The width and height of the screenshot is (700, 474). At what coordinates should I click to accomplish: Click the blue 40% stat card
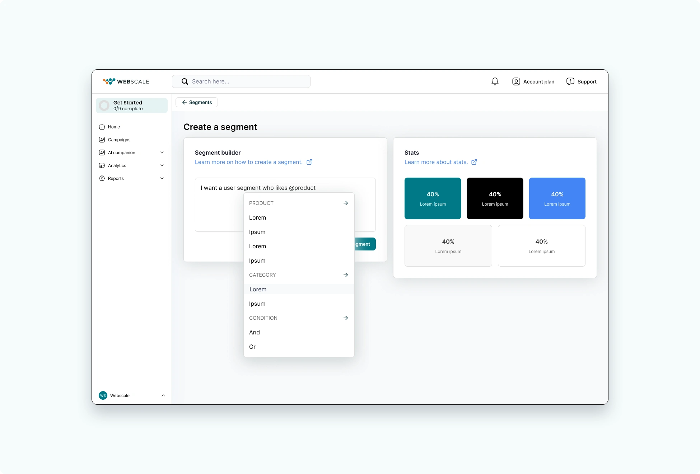pyautogui.click(x=557, y=198)
